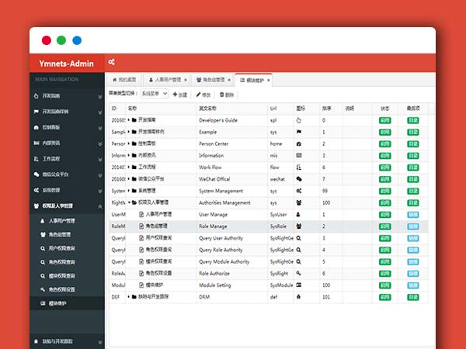Click the 删除 delete button in toolbar

pyautogui.click(x=228, y=94)
